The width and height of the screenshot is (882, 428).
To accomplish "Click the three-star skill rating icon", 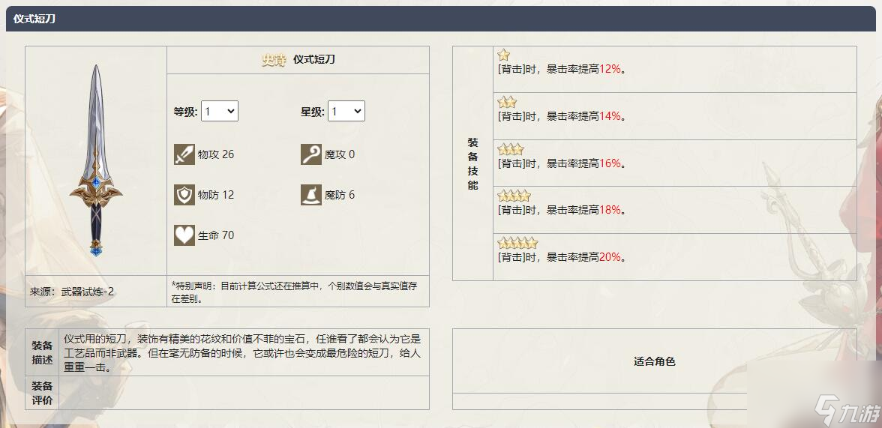I will 511,150.
